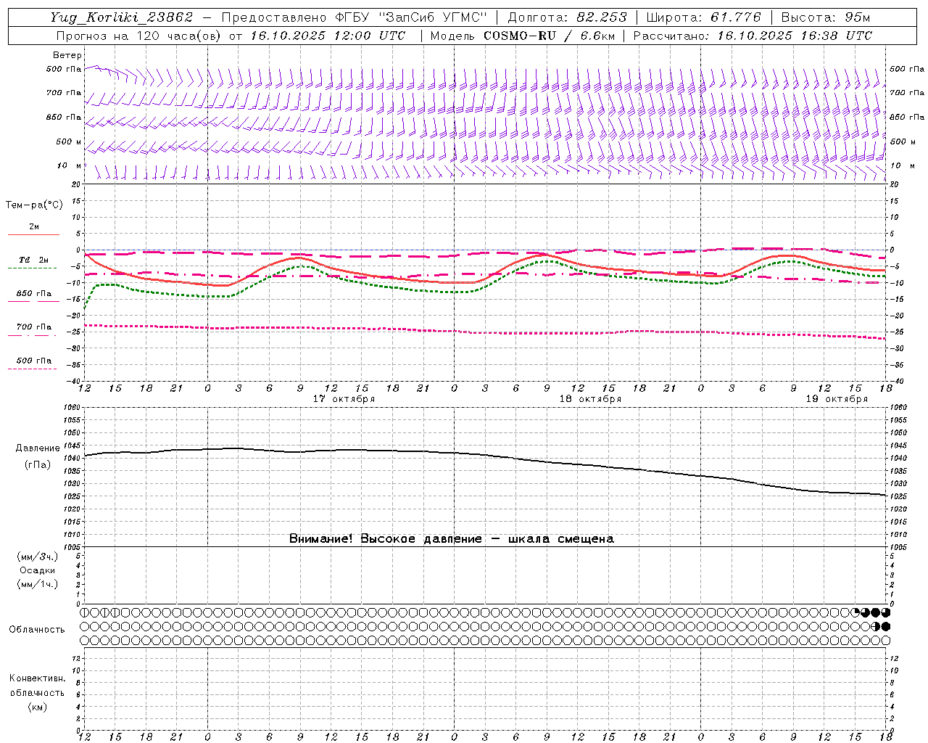
Task: Click the Рассчитано: 16.10.2025 16:38 UTC text
Action: (753, 36)
